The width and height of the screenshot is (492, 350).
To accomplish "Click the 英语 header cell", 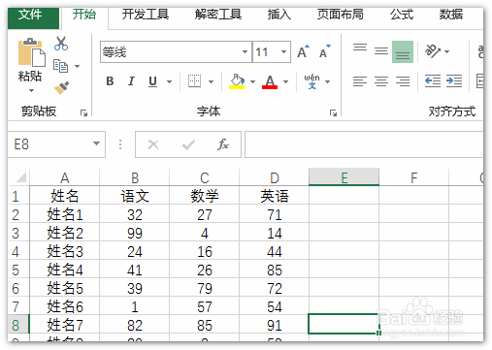I will pyautogui.click(x=275, y=196).
